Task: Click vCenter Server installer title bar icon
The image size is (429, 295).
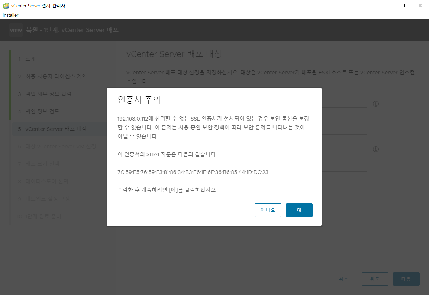Action: [x=6, y=6]
